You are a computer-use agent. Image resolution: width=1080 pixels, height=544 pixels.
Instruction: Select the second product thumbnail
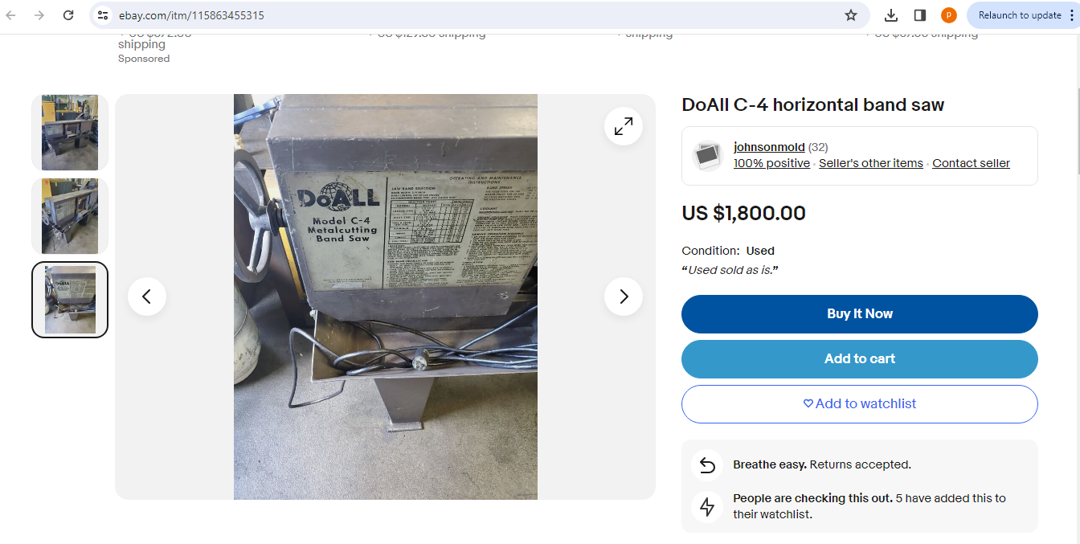70,216
